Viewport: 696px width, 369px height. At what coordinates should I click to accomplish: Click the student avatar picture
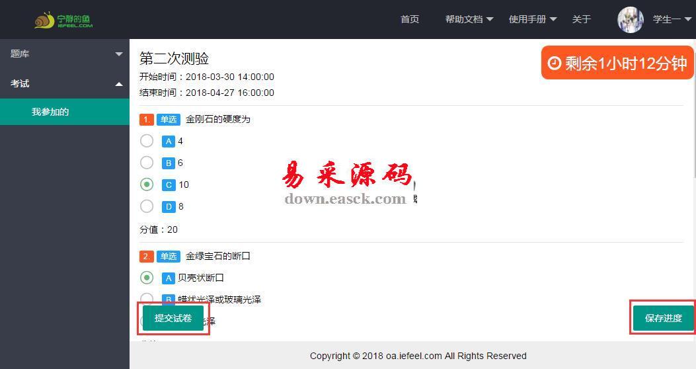click(x=631, y=20)
